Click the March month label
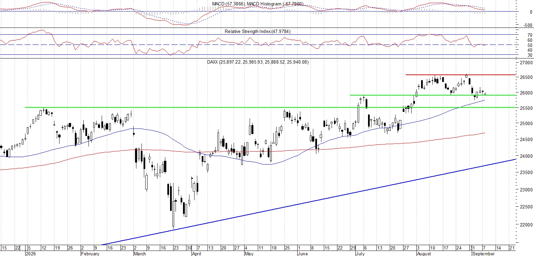The width and height of the screenshot is (534, 256). coord(139,254)
